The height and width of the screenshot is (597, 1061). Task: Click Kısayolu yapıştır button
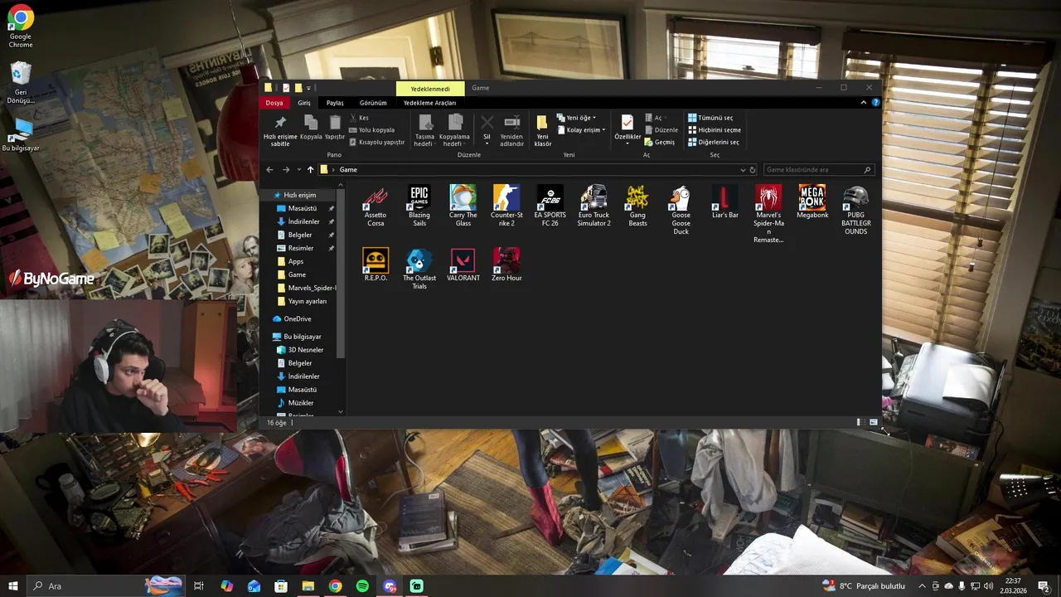point(376,142)
